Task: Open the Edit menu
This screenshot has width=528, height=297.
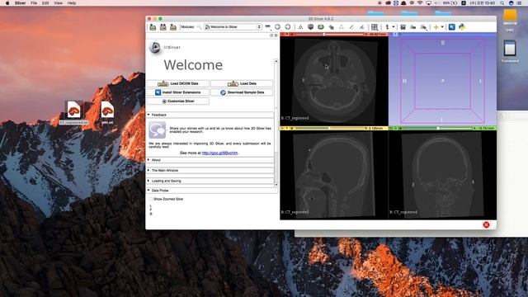Action: 45,3
